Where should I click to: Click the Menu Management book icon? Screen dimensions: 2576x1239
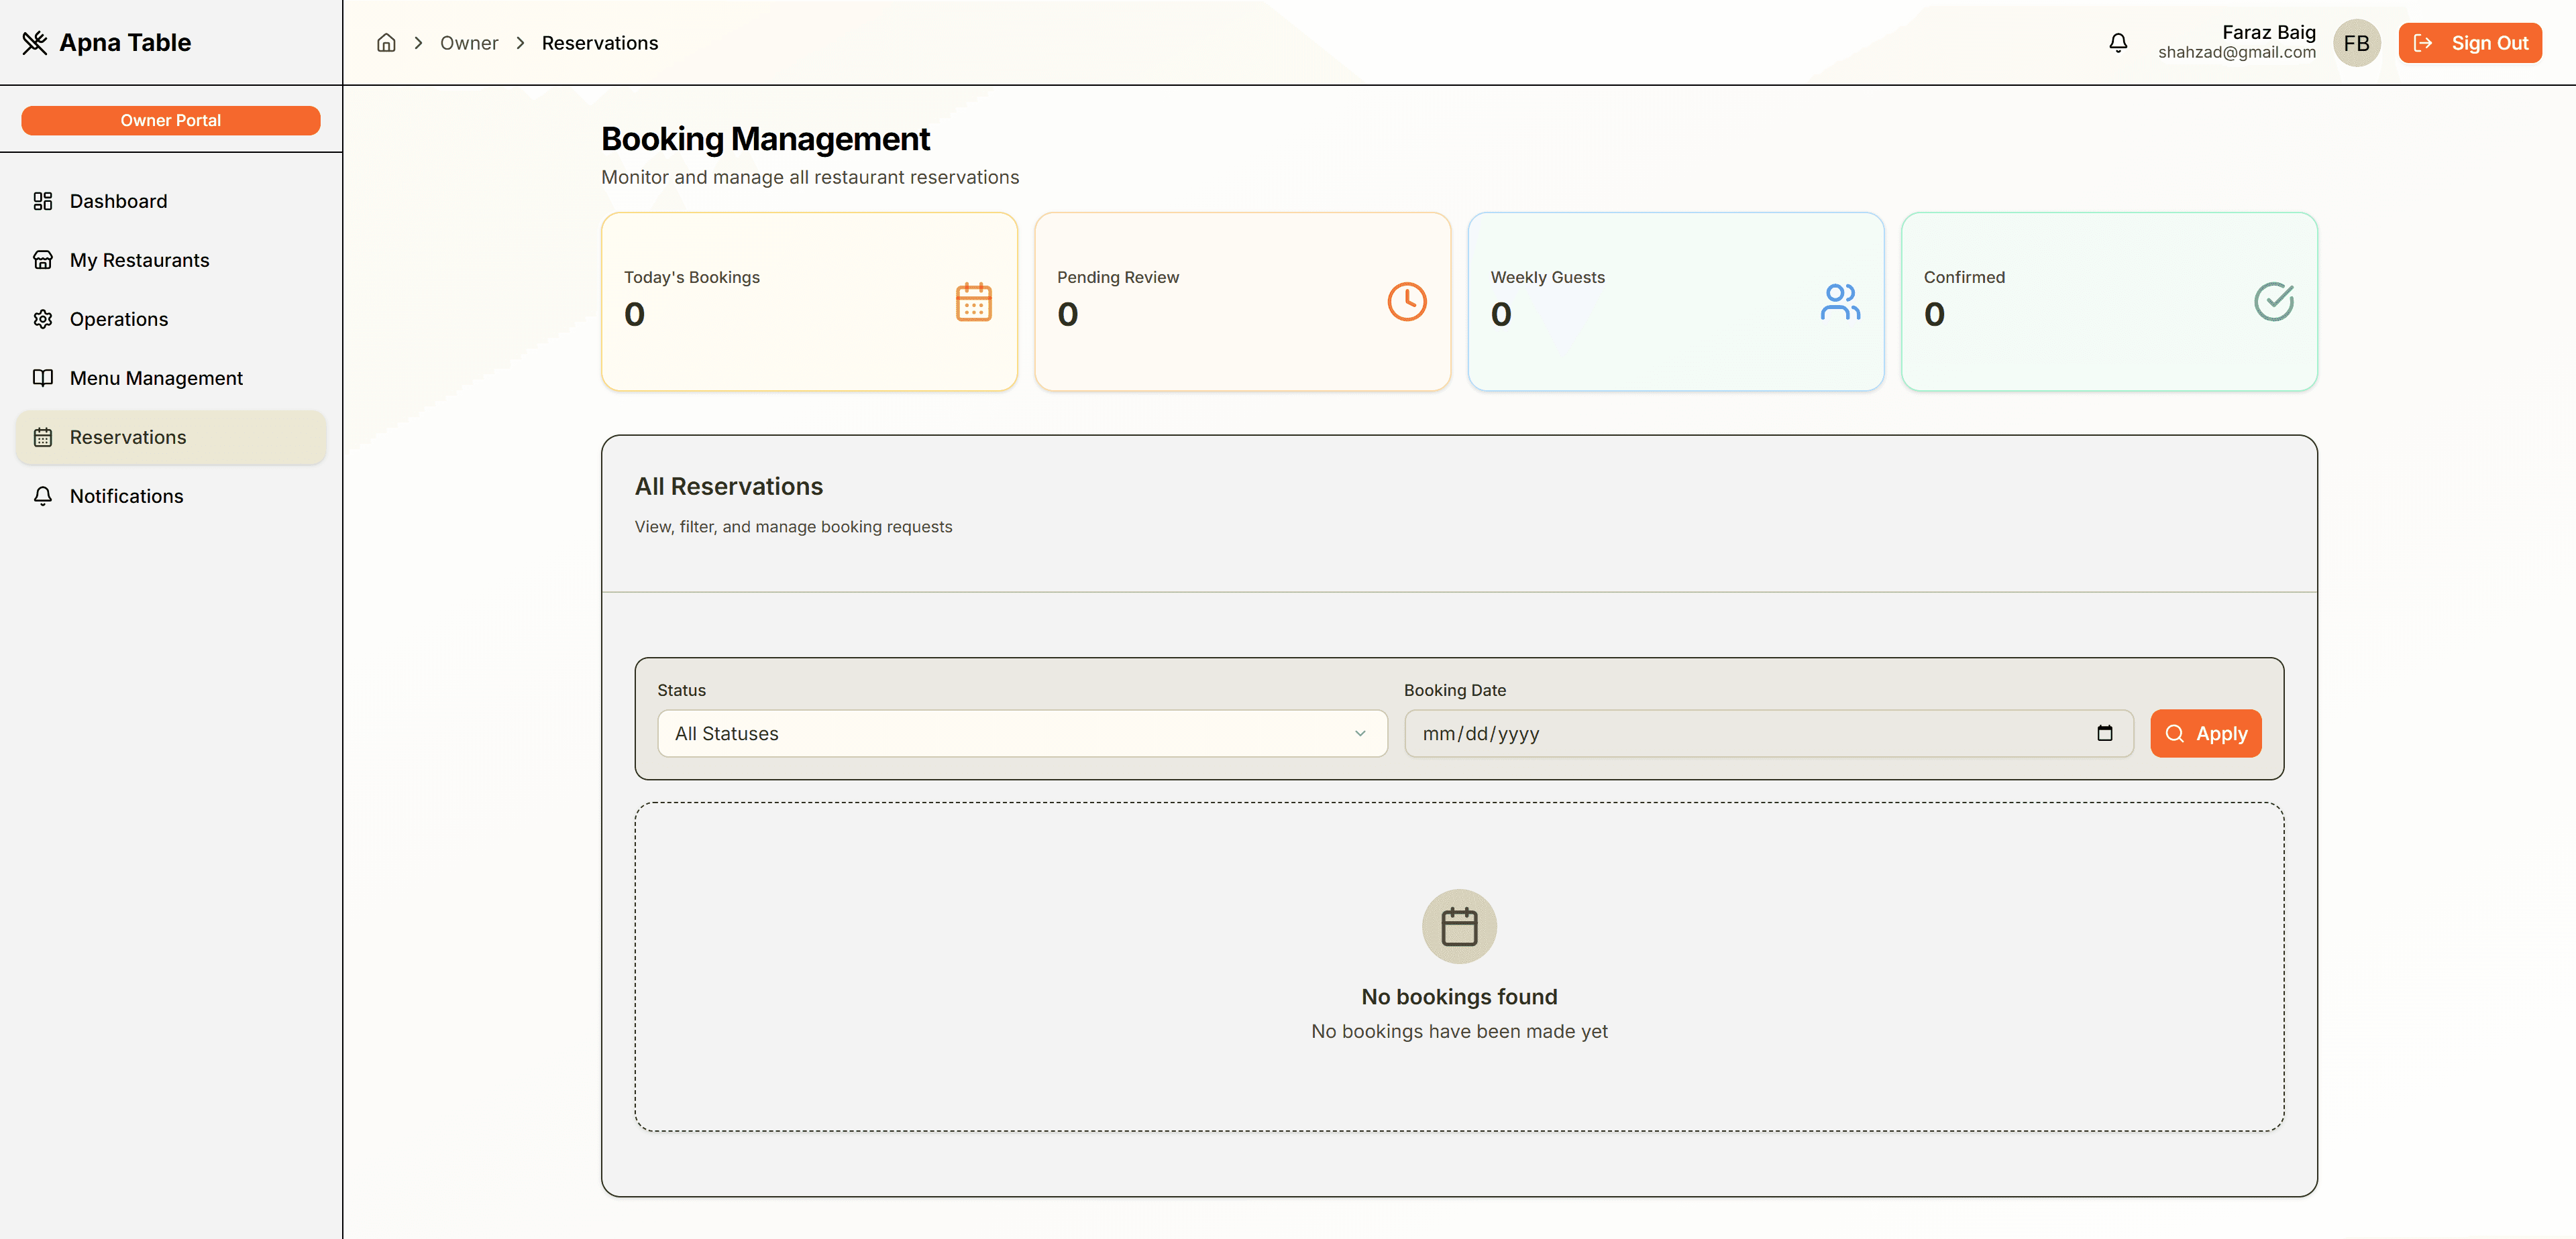43,377
